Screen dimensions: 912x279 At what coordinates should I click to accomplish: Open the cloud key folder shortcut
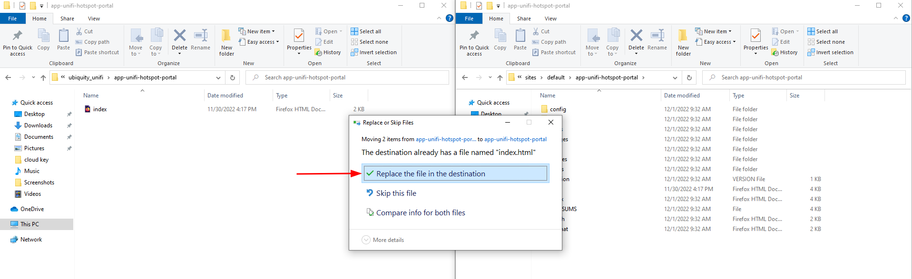click(36, 160)
